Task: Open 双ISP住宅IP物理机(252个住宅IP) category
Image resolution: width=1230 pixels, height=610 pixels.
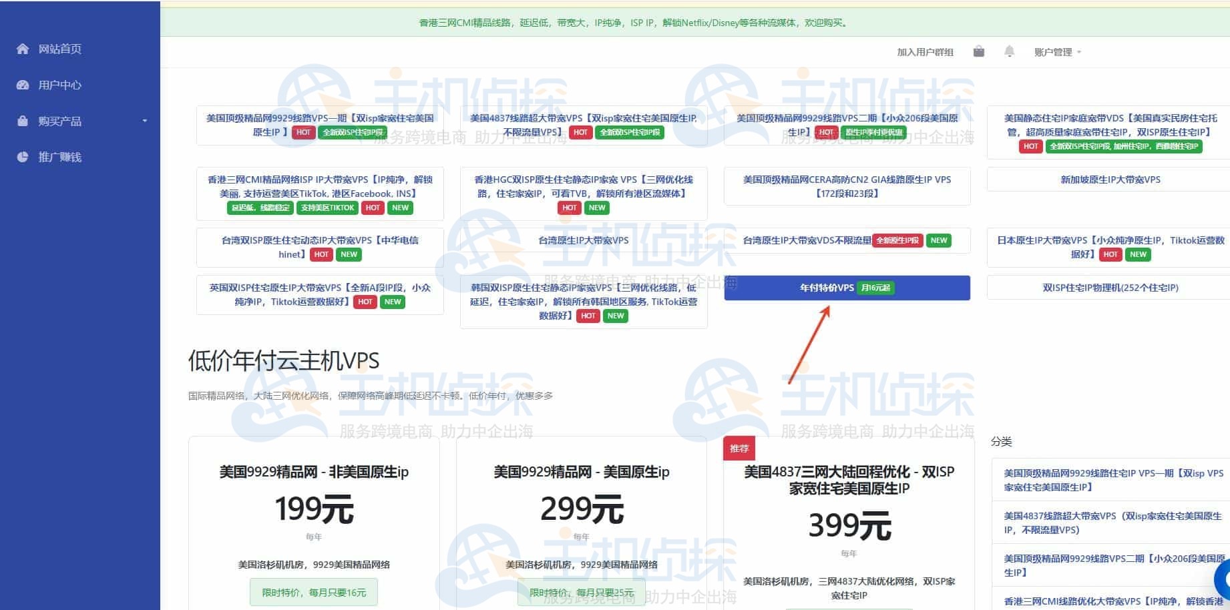Action: click(x=1110, y=288)
